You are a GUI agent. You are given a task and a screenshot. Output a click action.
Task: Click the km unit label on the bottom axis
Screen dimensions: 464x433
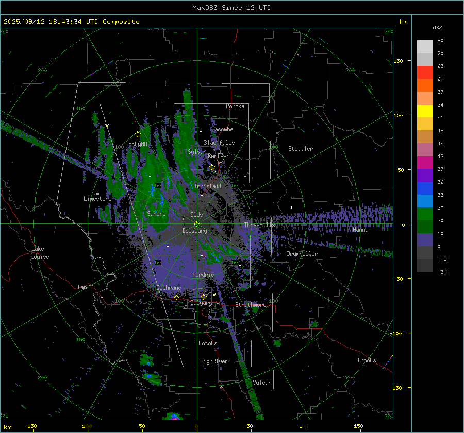coord(7,427)
